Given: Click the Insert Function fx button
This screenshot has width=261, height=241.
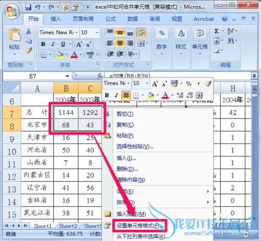Looking at the screenshot, I should pos(100,76).
